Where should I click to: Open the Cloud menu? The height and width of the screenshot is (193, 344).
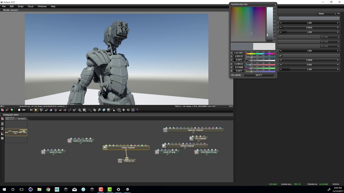(x=30, y=6)
